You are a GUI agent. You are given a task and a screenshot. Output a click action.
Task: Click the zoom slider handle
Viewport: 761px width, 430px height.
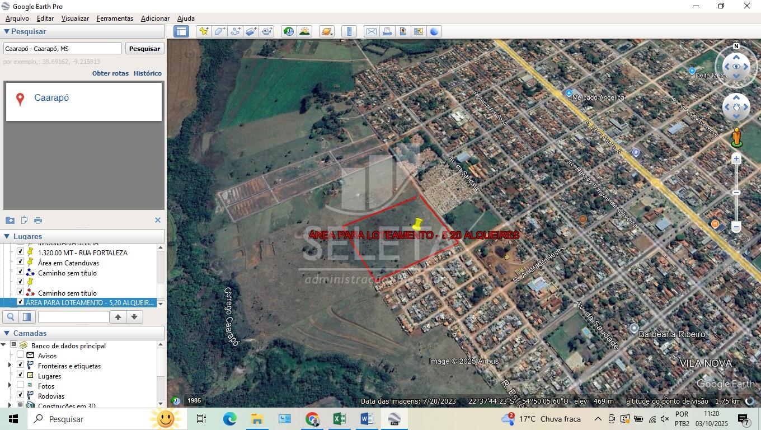[x=736, y=193]
